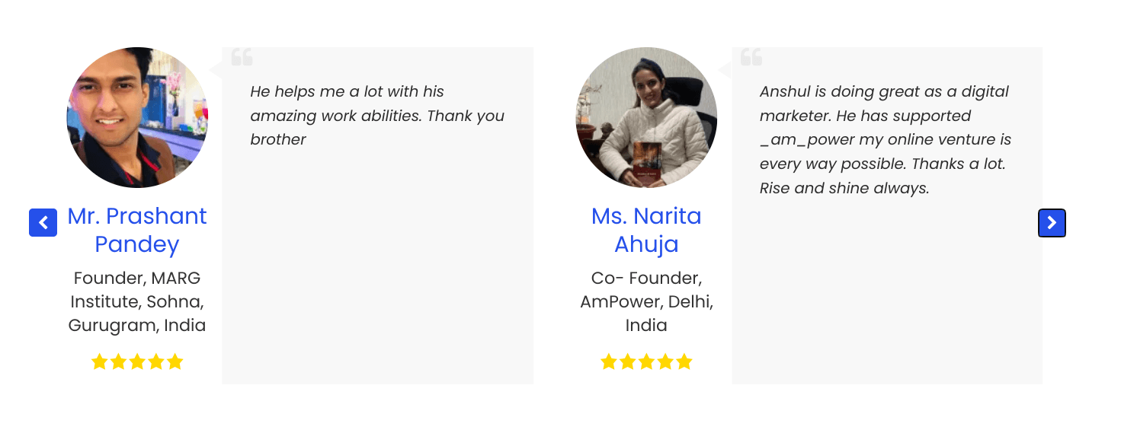Click the name Mr. Prashant Pandey
This screenshot has height=433, width=1121.
[x=137, y=230]
